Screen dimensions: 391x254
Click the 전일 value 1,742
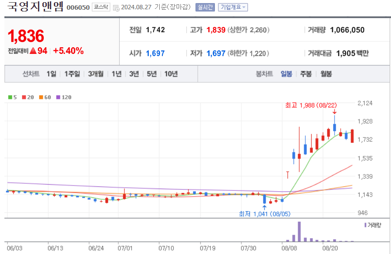[155, 30]
